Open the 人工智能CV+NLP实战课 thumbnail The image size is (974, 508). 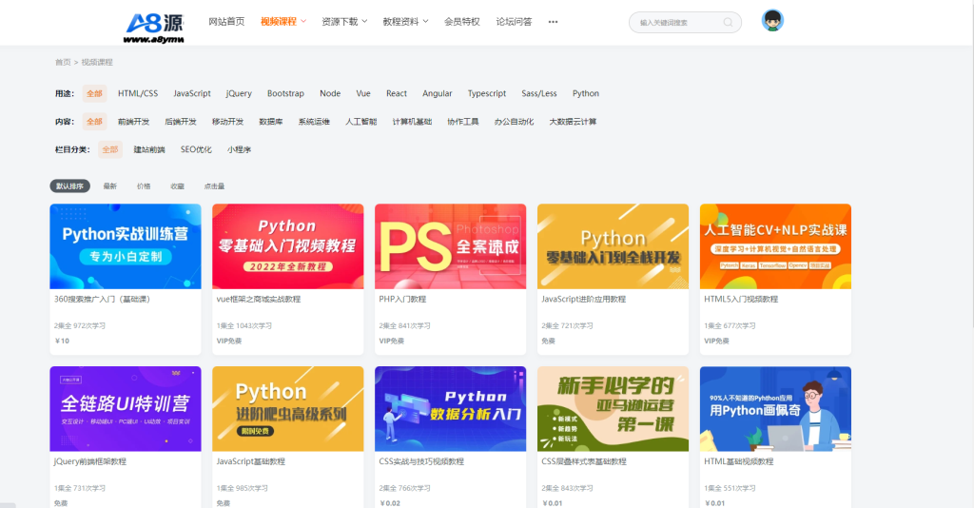point(775,246)
